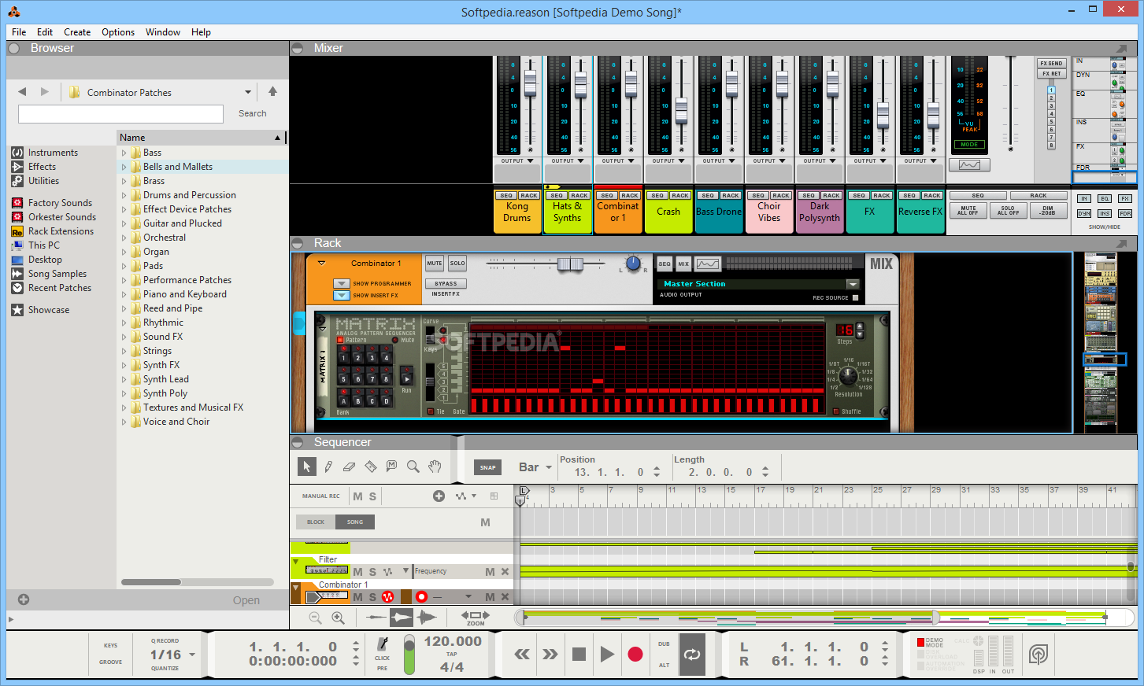1144x686 pixels.
Task: Click the add favorites plus icon in Browser
Action: pos(24,599)
